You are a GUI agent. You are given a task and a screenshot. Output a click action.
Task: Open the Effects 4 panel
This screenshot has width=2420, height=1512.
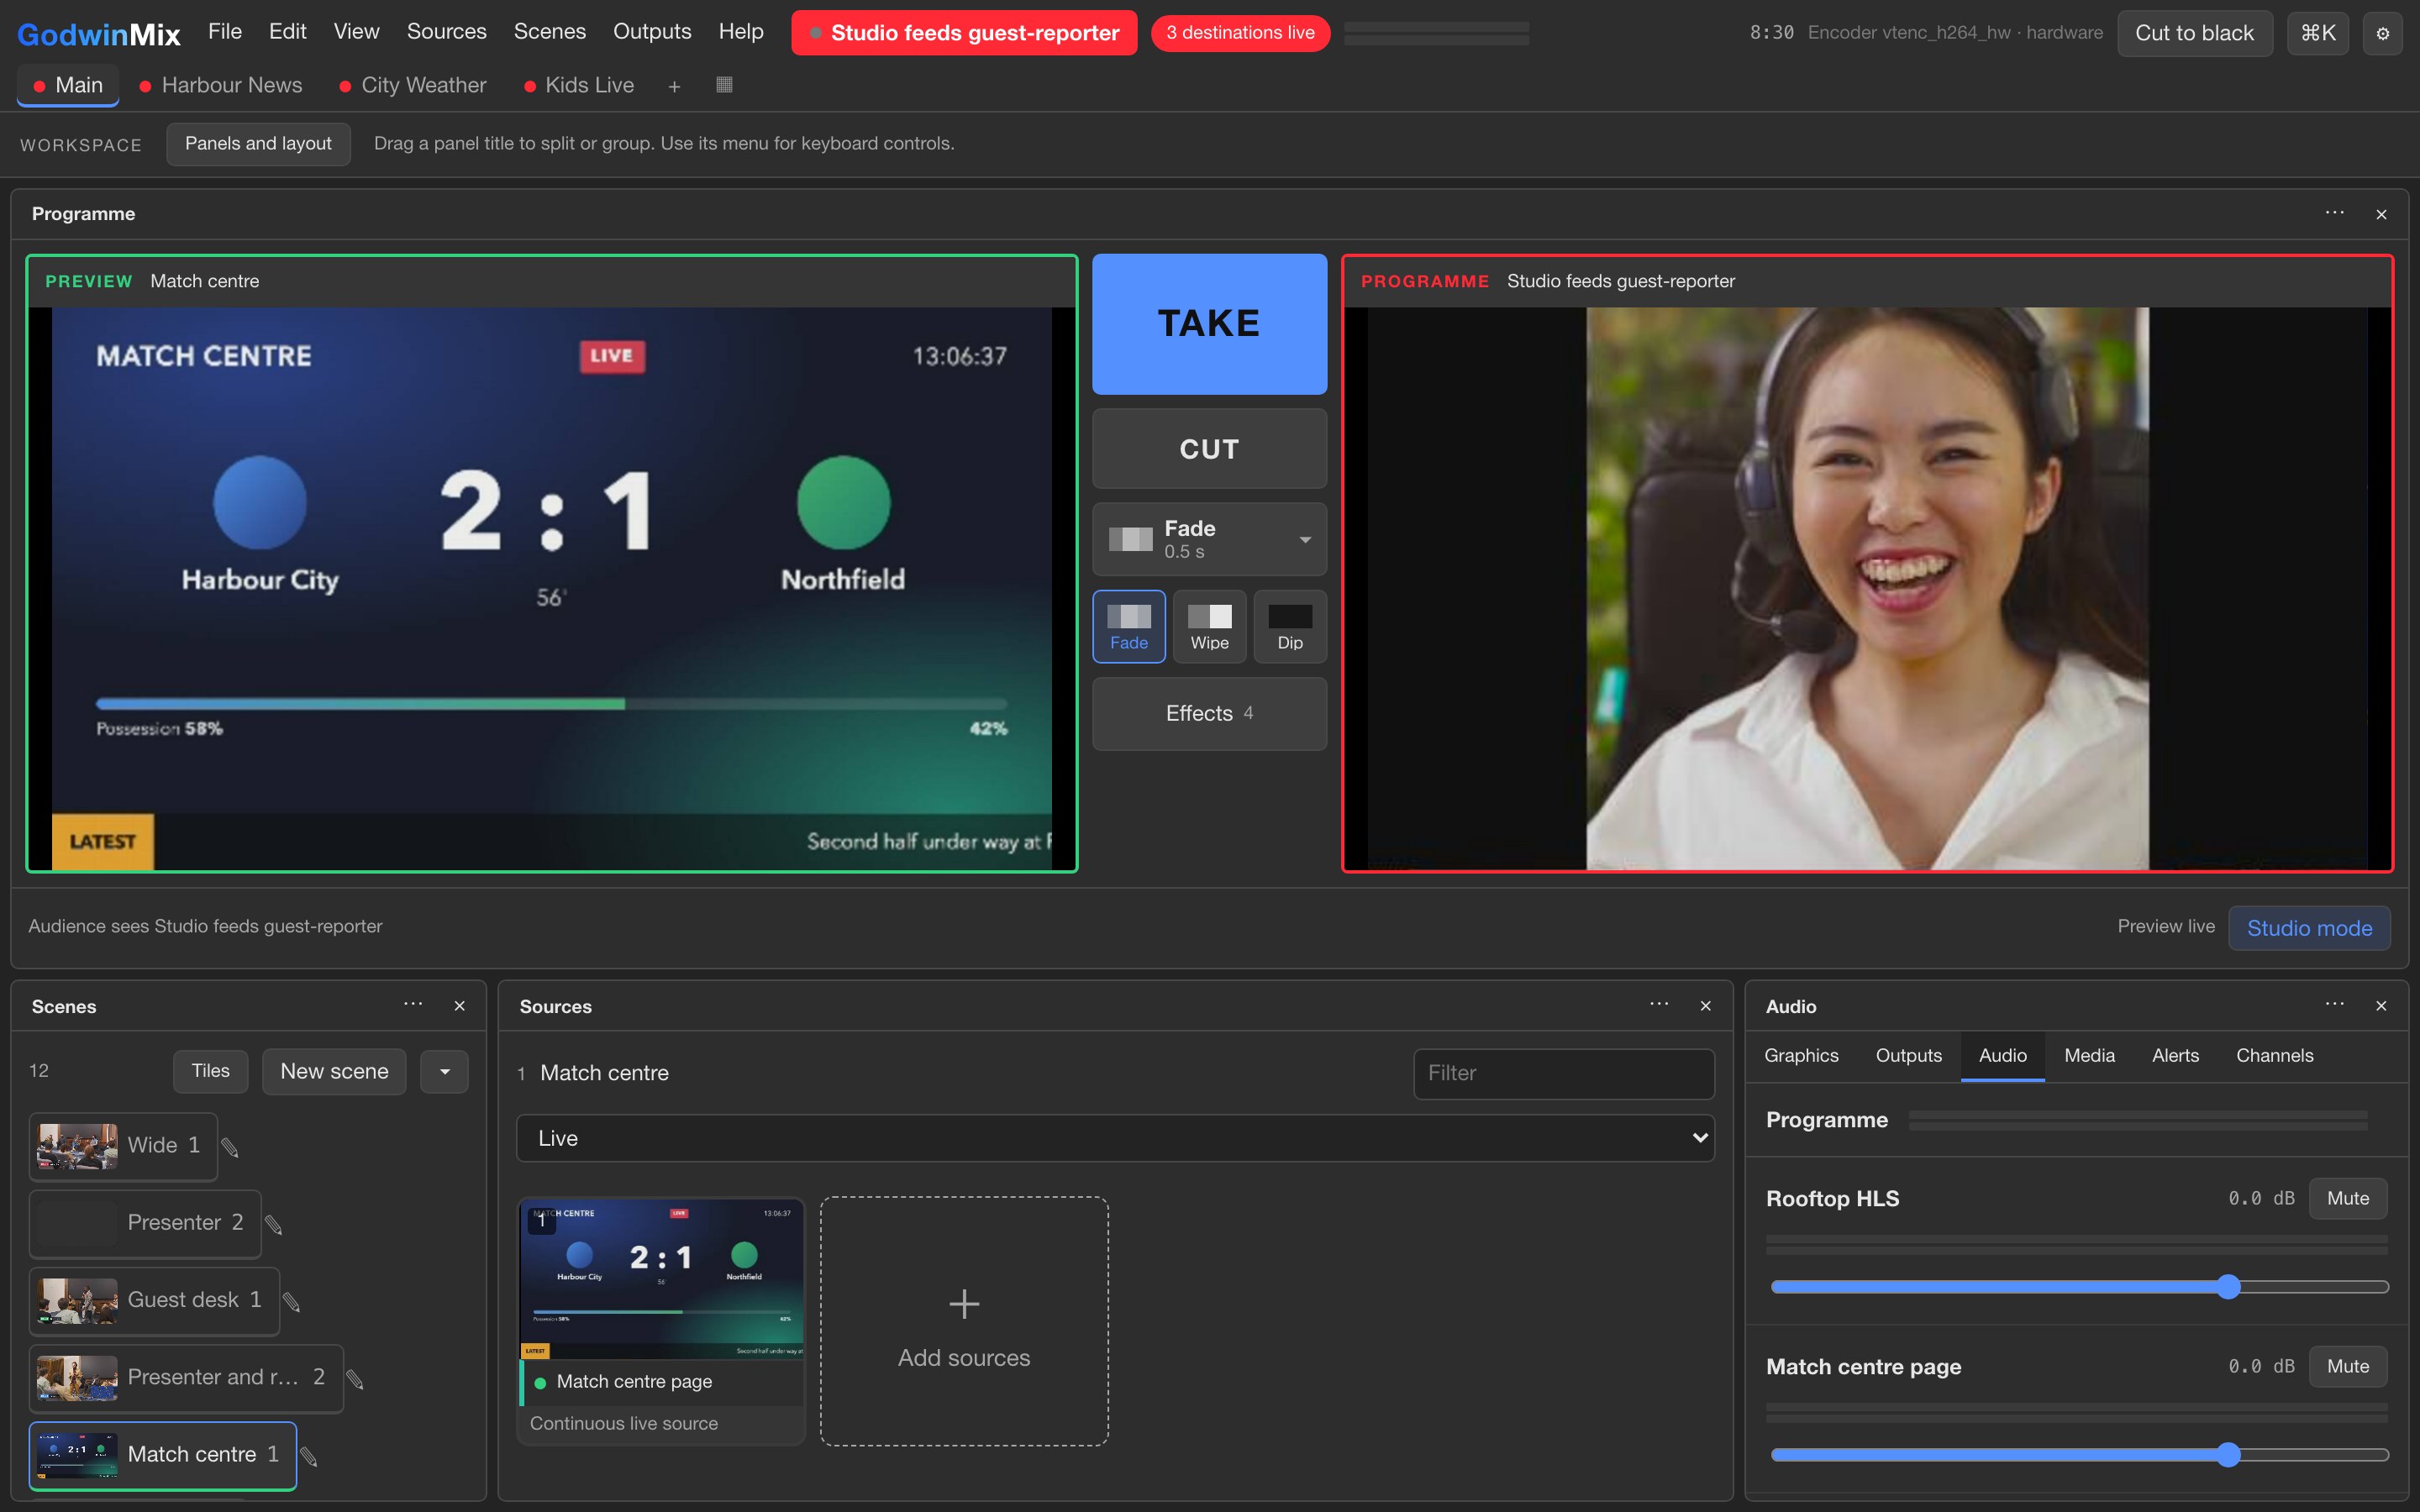1209,713
